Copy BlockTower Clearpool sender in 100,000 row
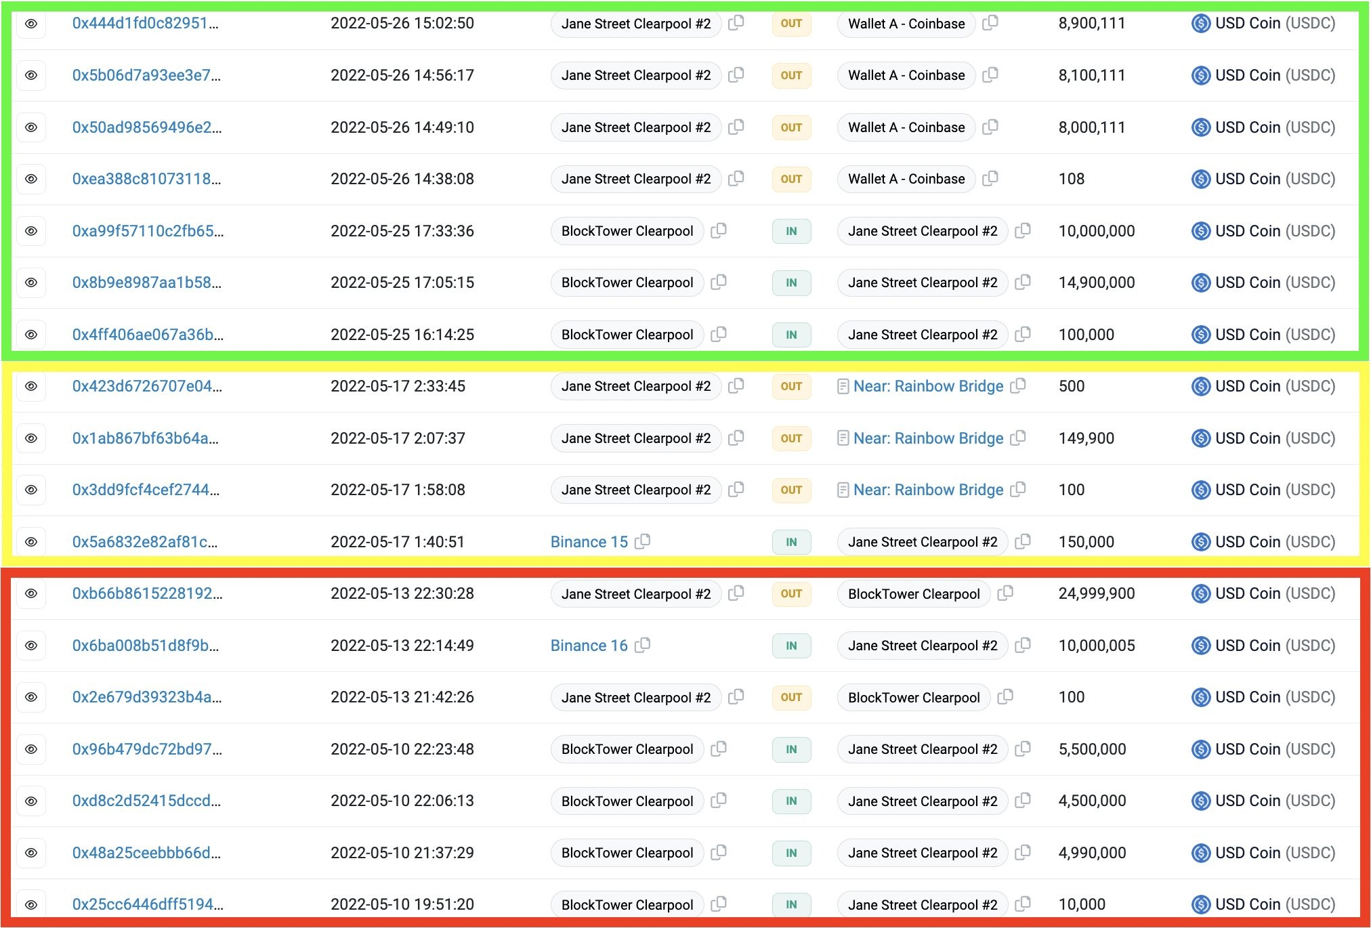This screenshot has height=928, width=1371. click(x=719, y=334)
